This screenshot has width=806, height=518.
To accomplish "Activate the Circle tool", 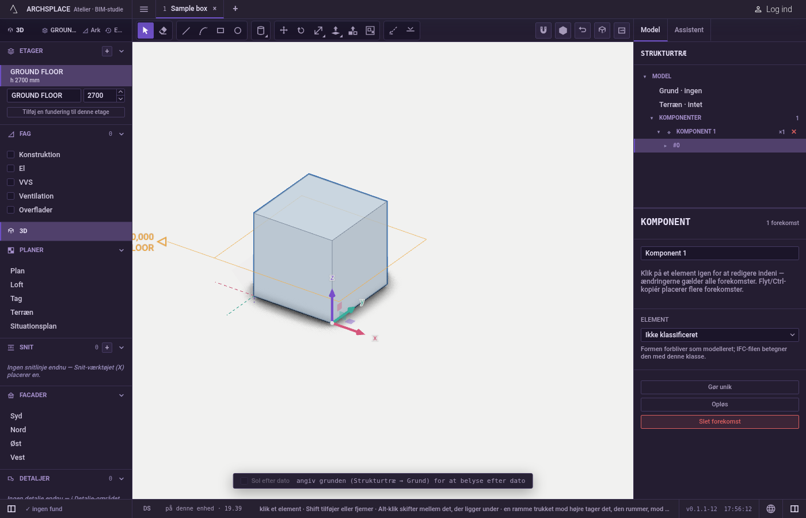I will pos(238,31).
